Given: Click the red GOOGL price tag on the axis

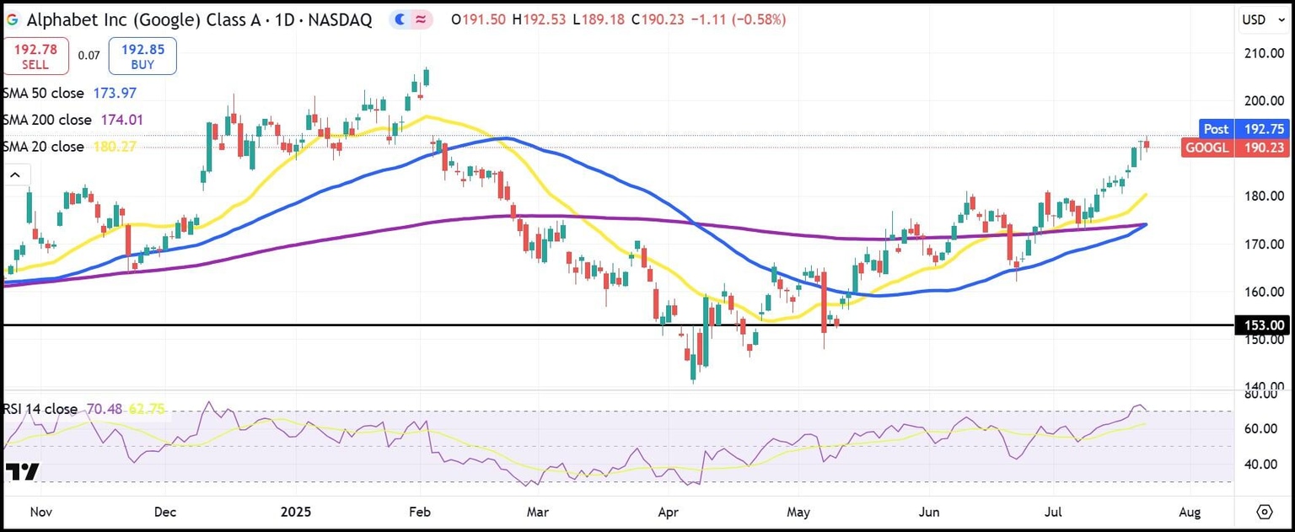Looking at the screenshot, I should pyautogui.click(x=1234, y=148).
